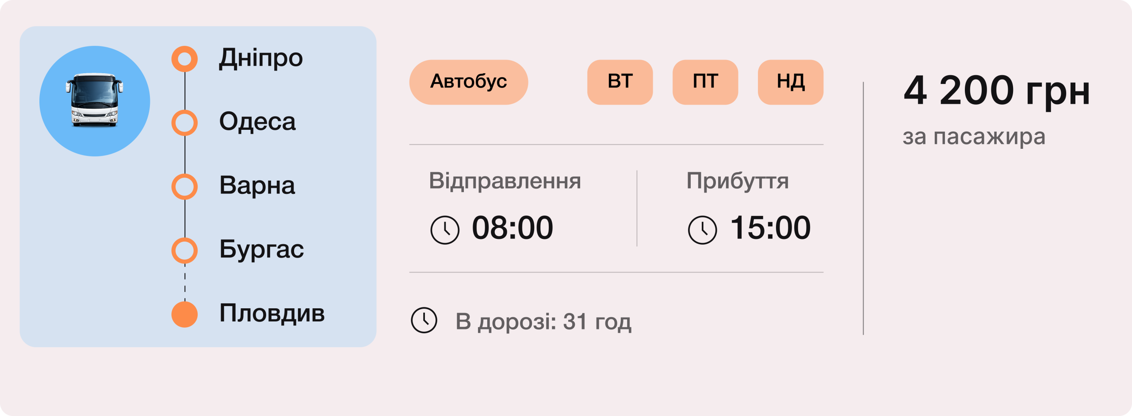Select the Одеса route stop marker

pos(184,123)
